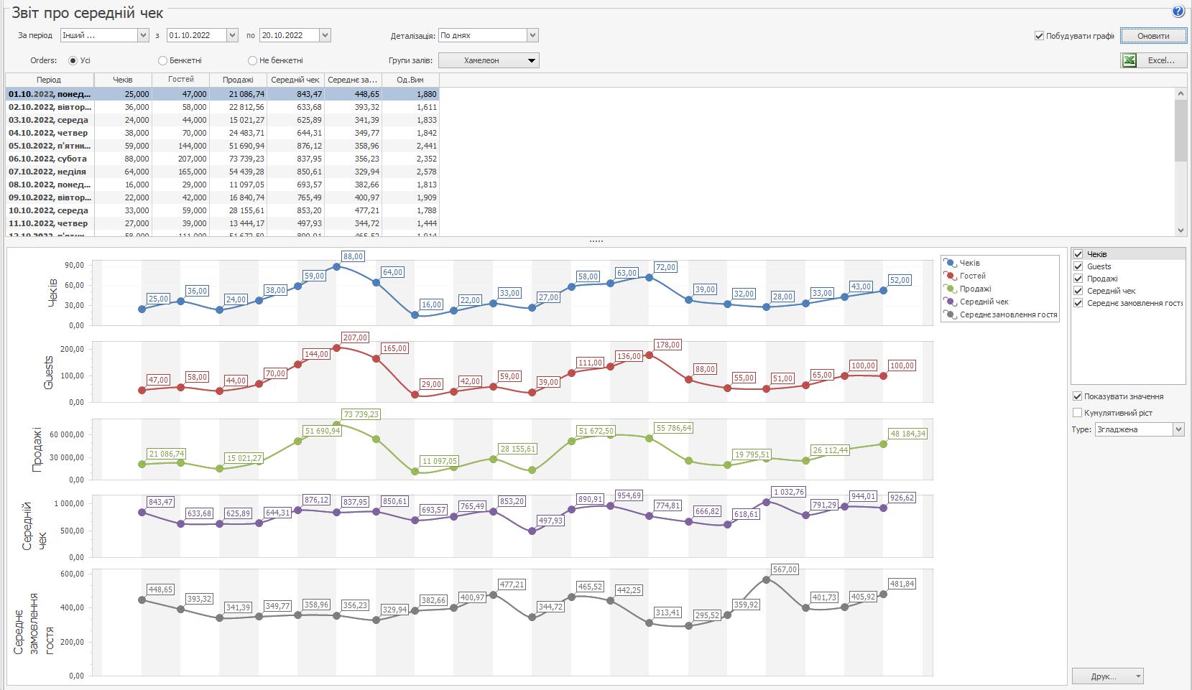Click the Середній чек legend marker icon
Screen dimensions: 1192x690
[950, 302]
